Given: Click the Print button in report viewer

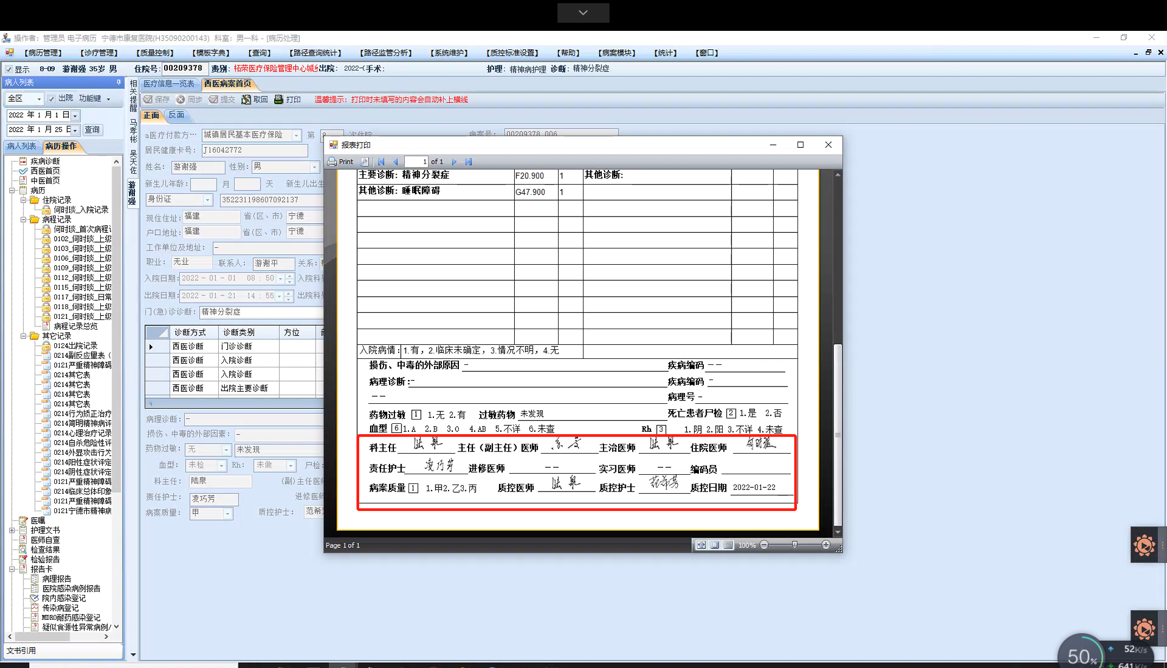Looking at the screenshot, I should click(x=341, y=161).
